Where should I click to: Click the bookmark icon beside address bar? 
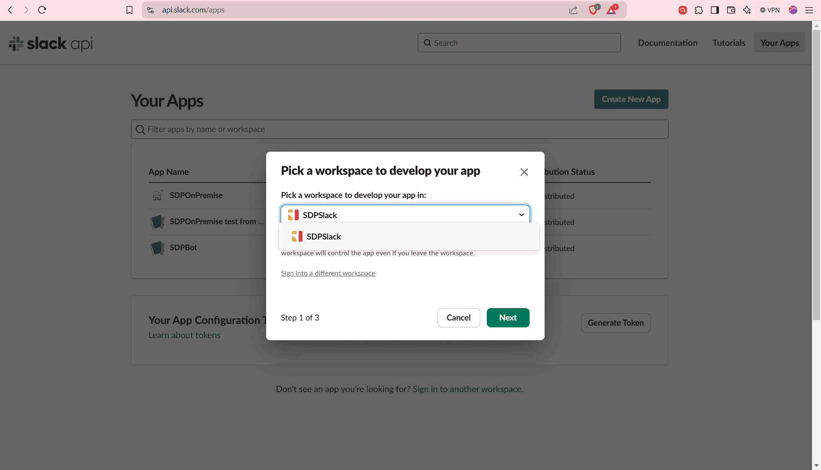[129, 10]
